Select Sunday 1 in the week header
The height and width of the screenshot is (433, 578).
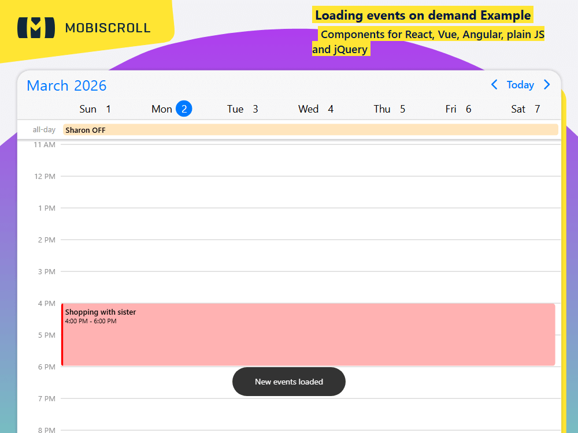click(x=95, y=109)
